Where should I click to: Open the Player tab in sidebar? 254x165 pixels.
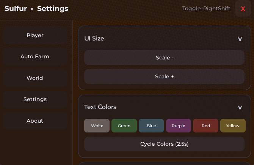coord(35,35)
